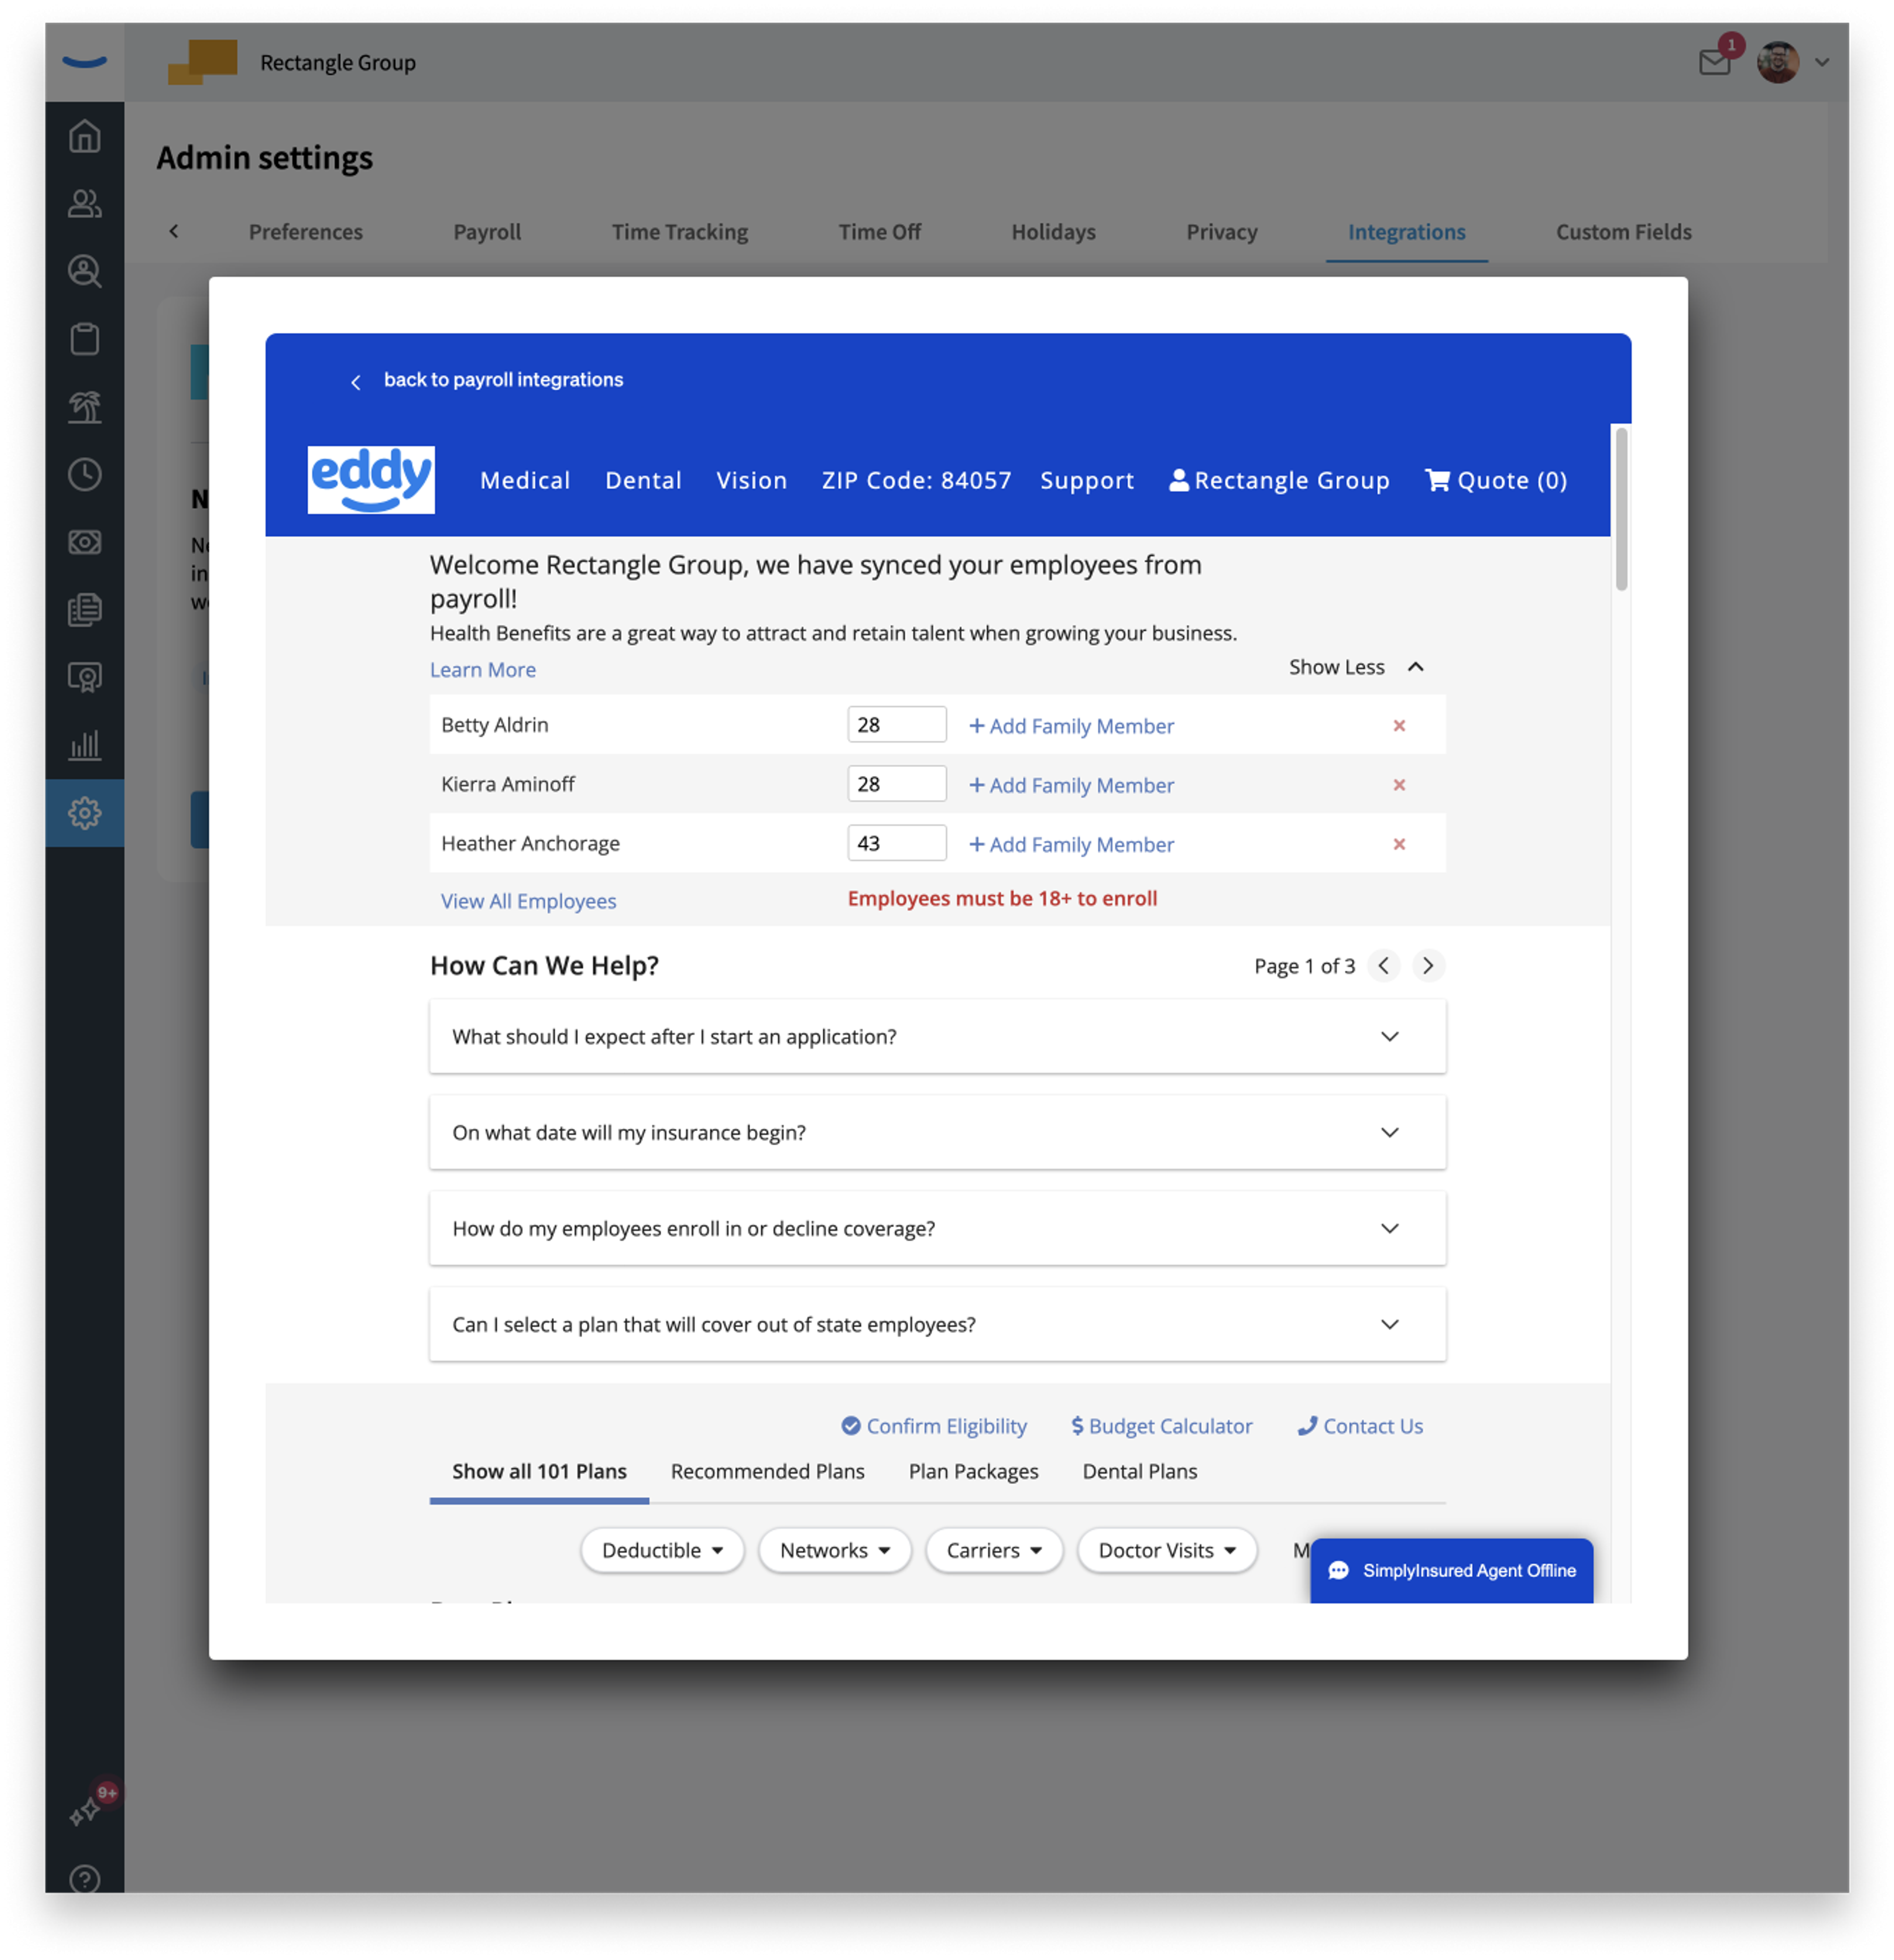Go to next How Can We Help page
The image size is (1894, 1960).
[x=1428, y=966]
